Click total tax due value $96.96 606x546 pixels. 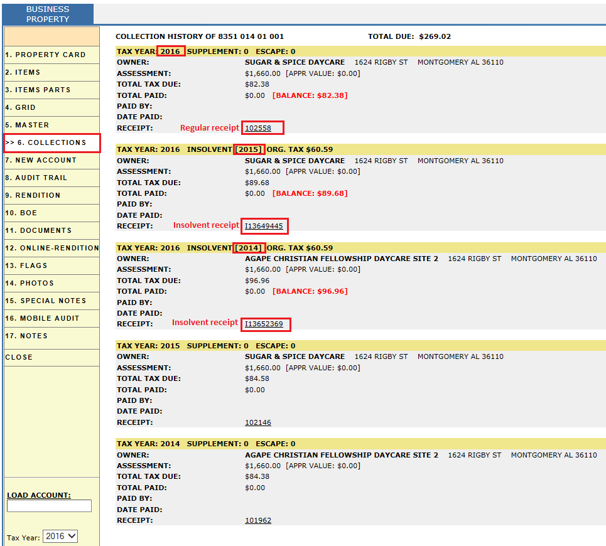[x=257, y=281]
